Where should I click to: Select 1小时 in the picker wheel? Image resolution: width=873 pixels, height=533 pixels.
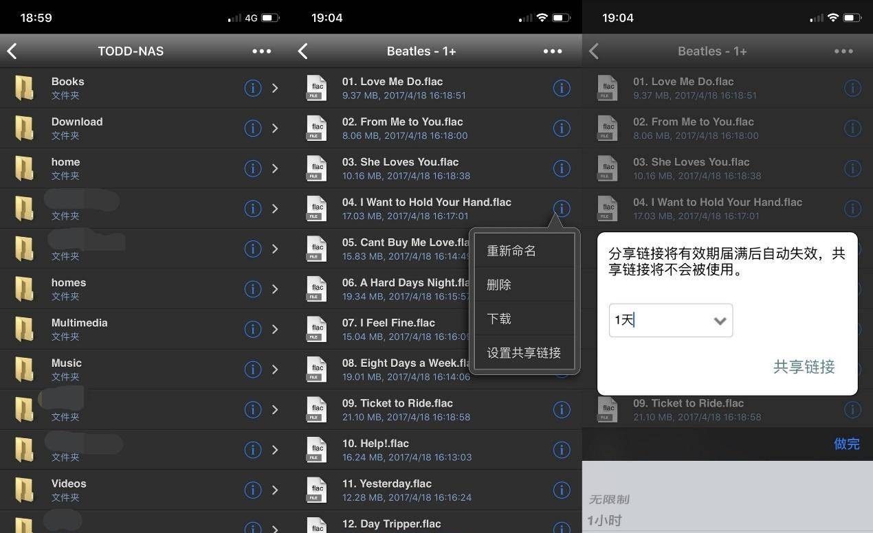tap(605, 521)
